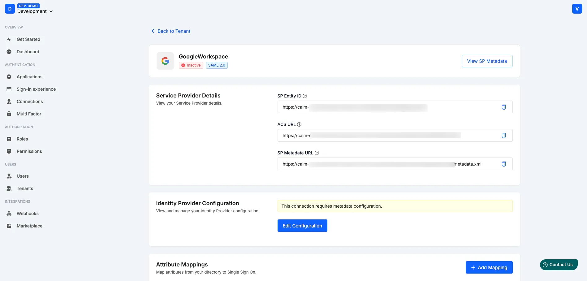
Task: Navigate to the Webhooks integration page
Action: pos(28,213)
